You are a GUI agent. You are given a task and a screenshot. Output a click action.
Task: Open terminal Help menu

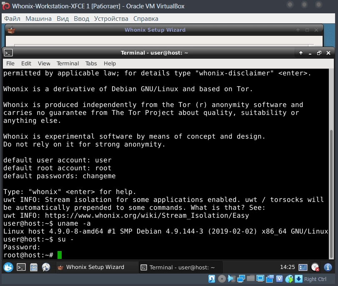pyautogui.click(x=110, y=64)
